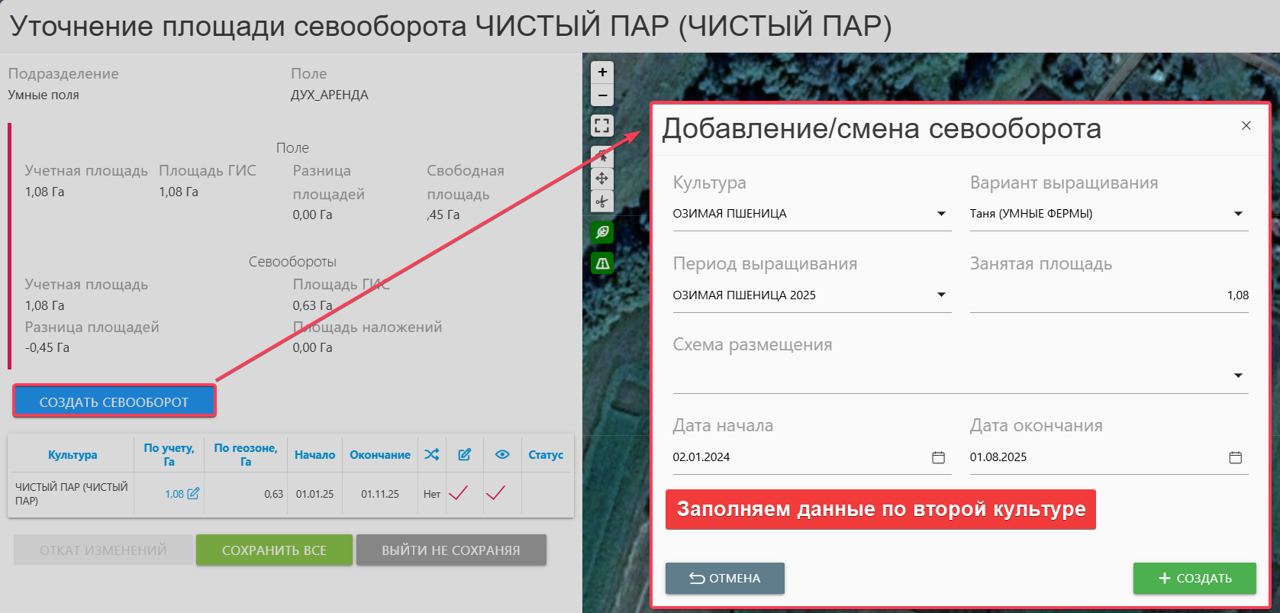Viewport: 1280px width, 613px height.
Task: Toggle the edit checkmark for ЧИСТЫЙ ПАР row
Action: 458,493
